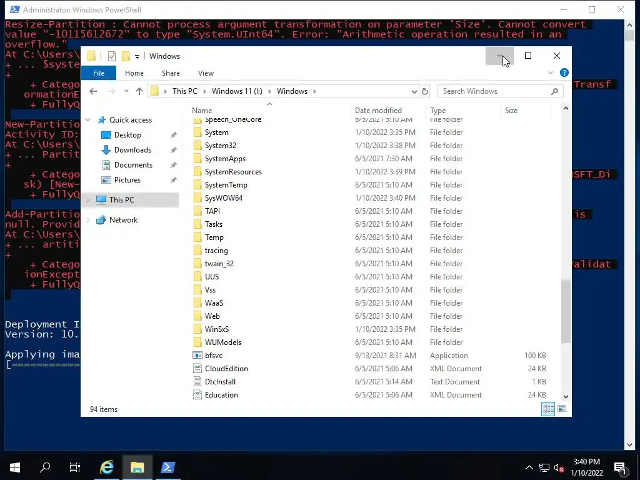The image size is (640, 480).
Task: Expand the This PC breadcrumb chevron
Action: click(204, 91)
